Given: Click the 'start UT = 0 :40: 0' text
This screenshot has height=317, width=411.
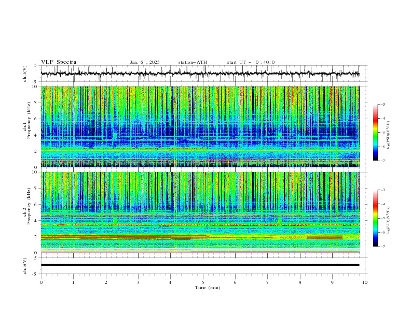Looking at the screenshot, I should (251, 62).
